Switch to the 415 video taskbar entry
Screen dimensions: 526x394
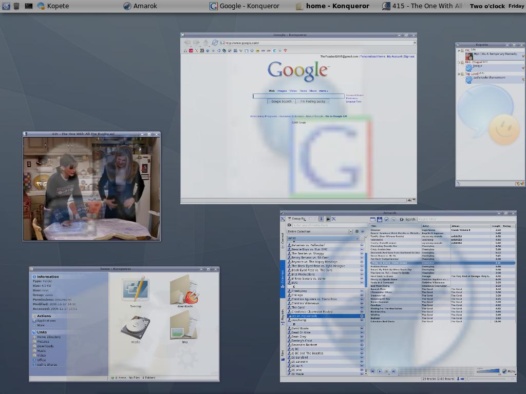coord(422,6)
